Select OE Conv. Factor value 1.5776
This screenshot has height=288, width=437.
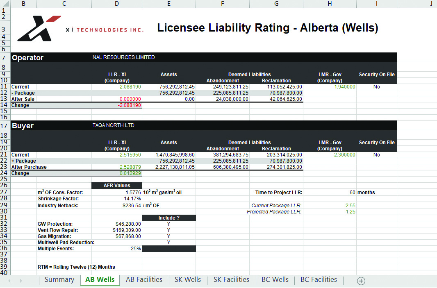133,193
